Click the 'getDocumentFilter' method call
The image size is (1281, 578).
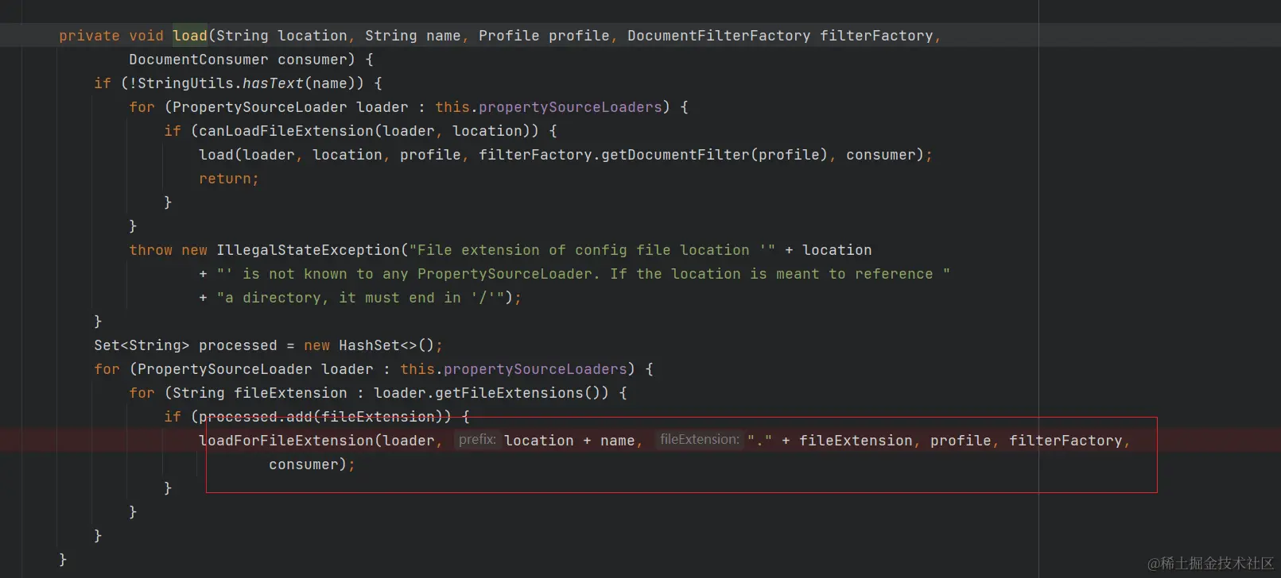click(675, 155)
